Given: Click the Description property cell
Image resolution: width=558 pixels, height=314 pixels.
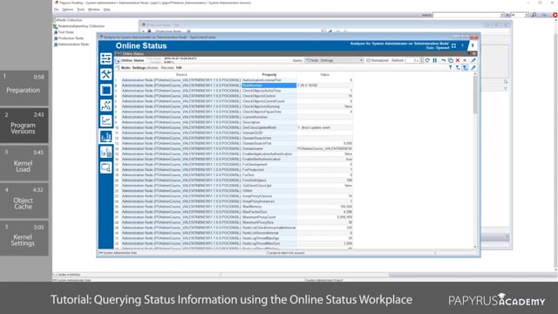Looking at the screenshot, I should [269, 122].
